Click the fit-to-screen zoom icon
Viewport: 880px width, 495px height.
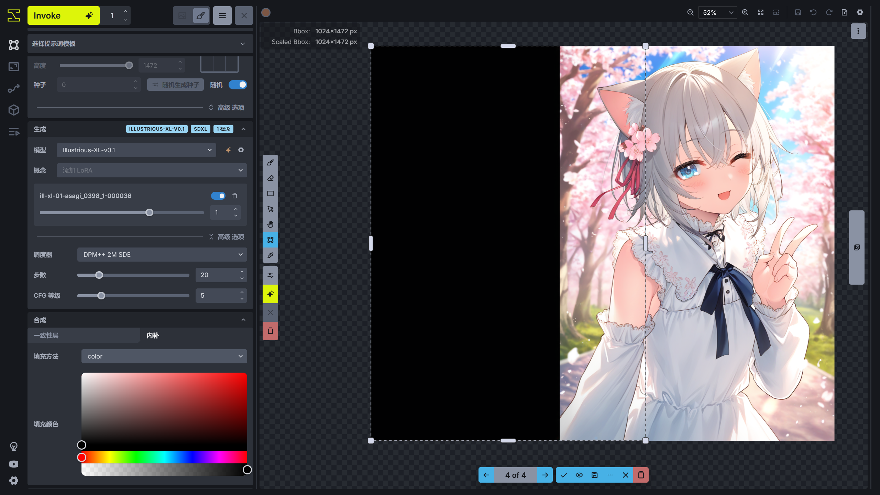pos(761,12)
